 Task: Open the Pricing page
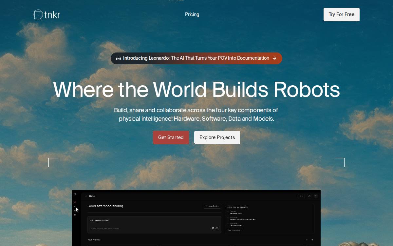(192, 14)
